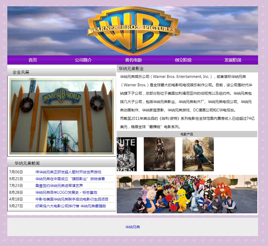Screen dimensions: 268x246
Task: Click the Looney Tunes characters group photo
Action: [187, 194]
